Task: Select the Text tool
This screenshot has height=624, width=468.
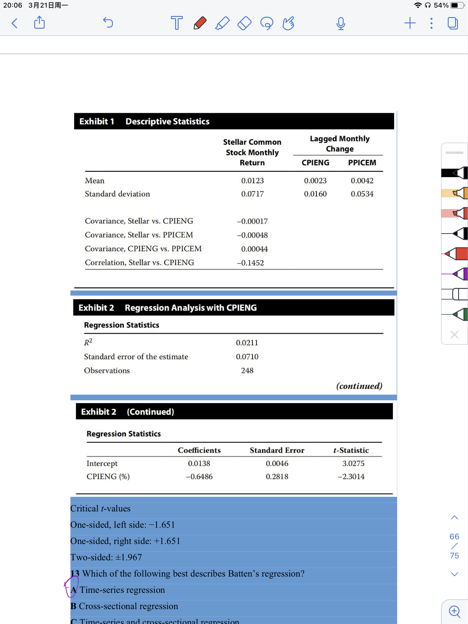Action: 176,23
